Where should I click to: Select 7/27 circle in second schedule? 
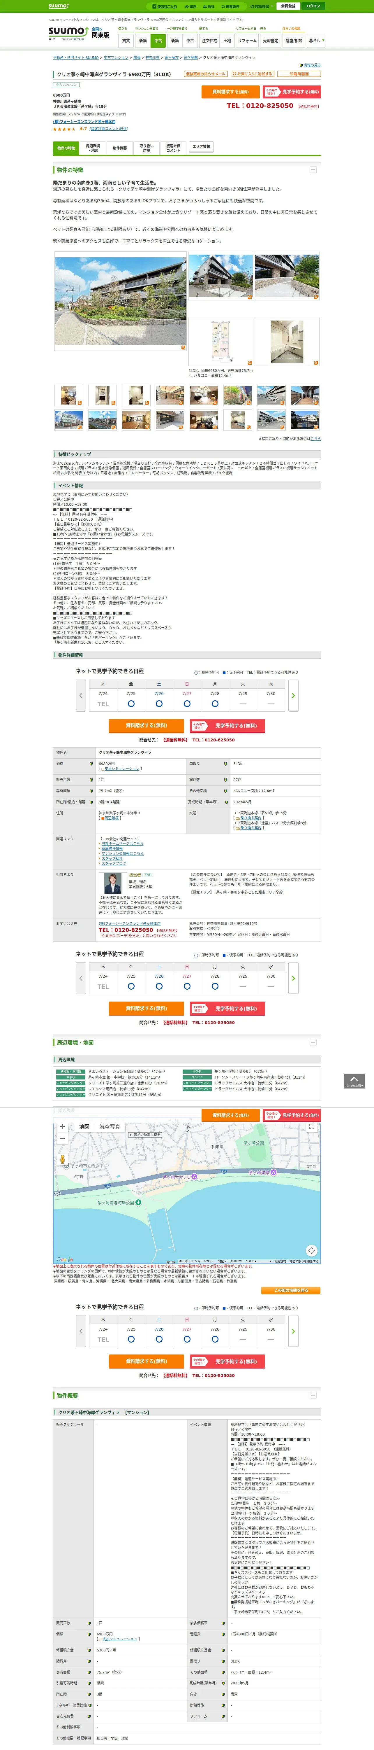187,986
